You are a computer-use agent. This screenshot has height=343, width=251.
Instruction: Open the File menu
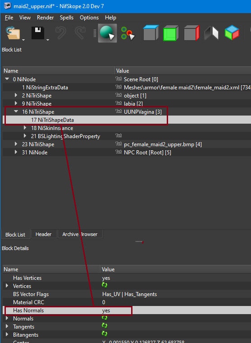9,18
